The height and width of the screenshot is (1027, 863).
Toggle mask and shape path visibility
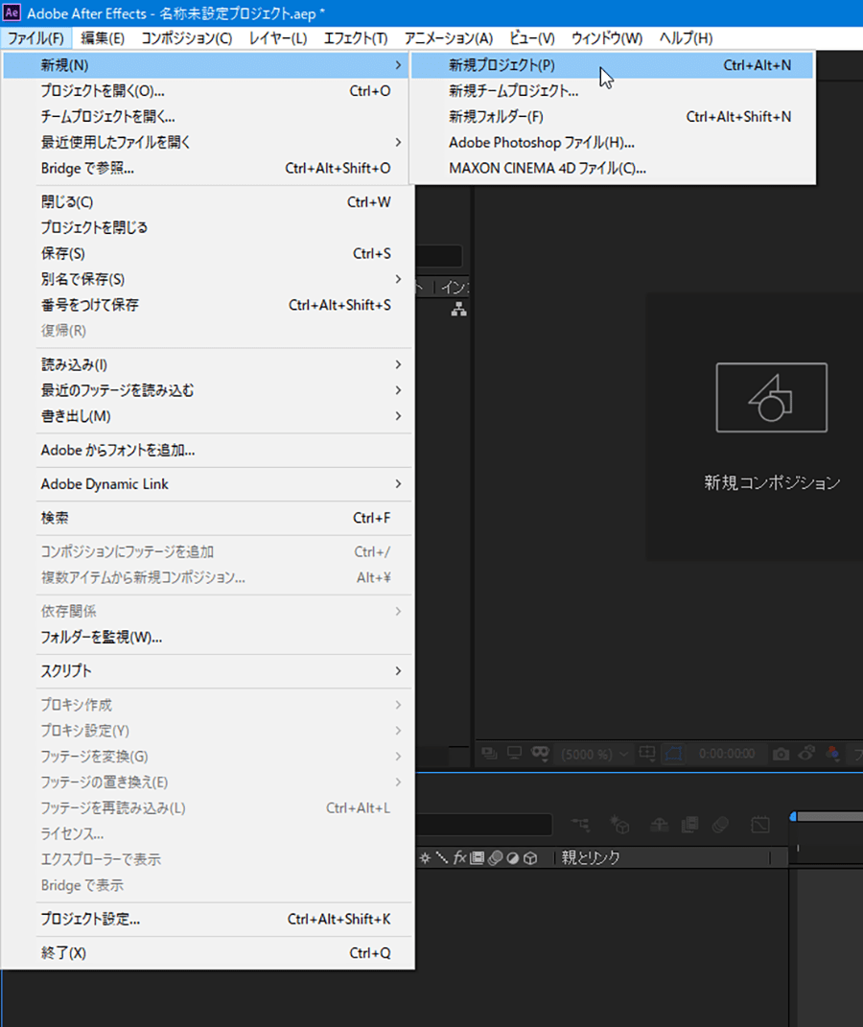click(674, 753)
